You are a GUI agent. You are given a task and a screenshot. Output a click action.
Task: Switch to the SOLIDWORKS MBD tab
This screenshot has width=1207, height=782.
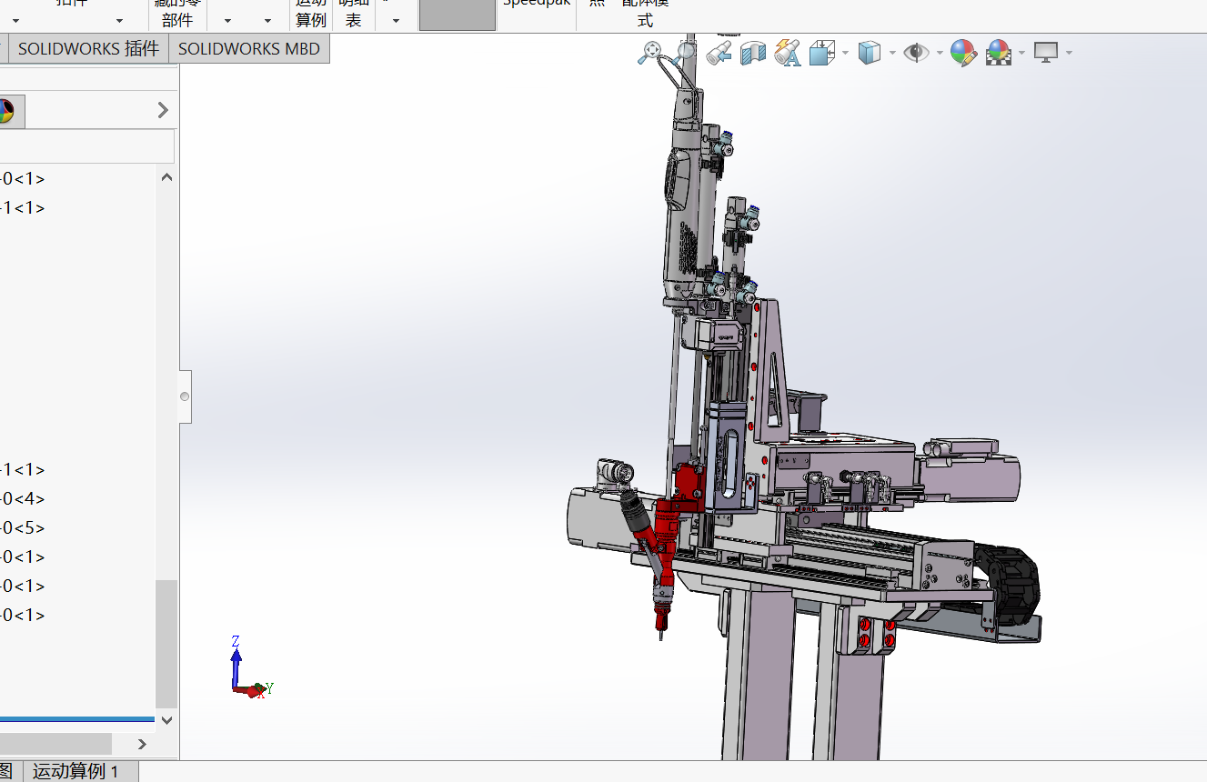(249, 49)
